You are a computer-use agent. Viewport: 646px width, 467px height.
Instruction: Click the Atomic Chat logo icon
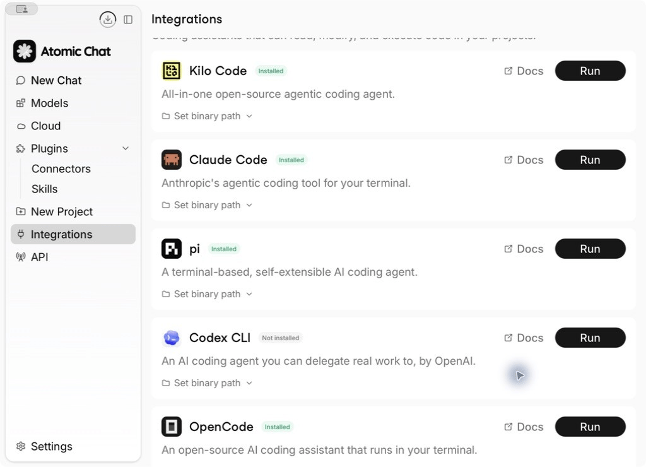coord(25,51)
